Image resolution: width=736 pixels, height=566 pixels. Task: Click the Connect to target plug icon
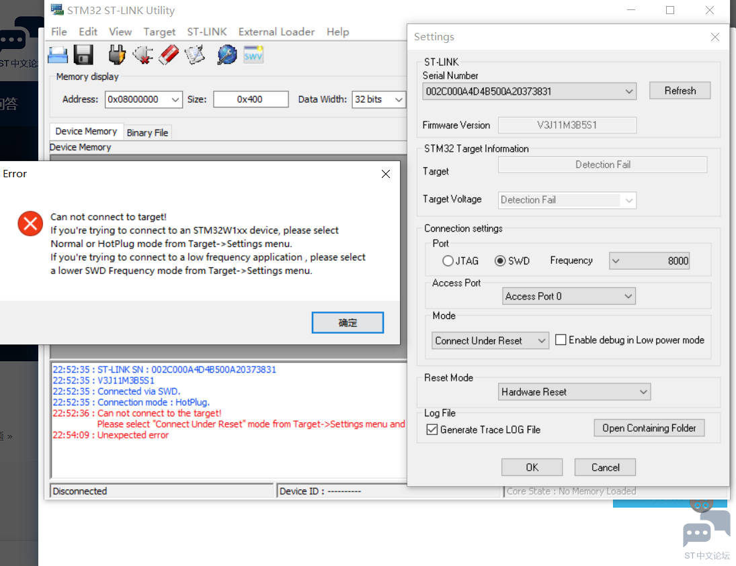[x=117, y=55]
